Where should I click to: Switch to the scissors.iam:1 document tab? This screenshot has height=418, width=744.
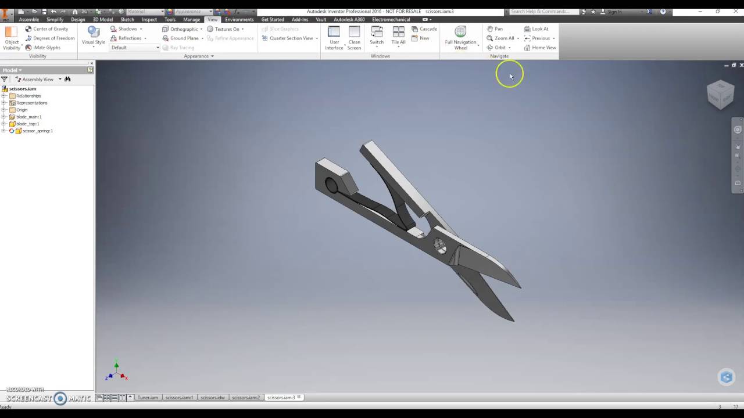(x=178, y=398)
